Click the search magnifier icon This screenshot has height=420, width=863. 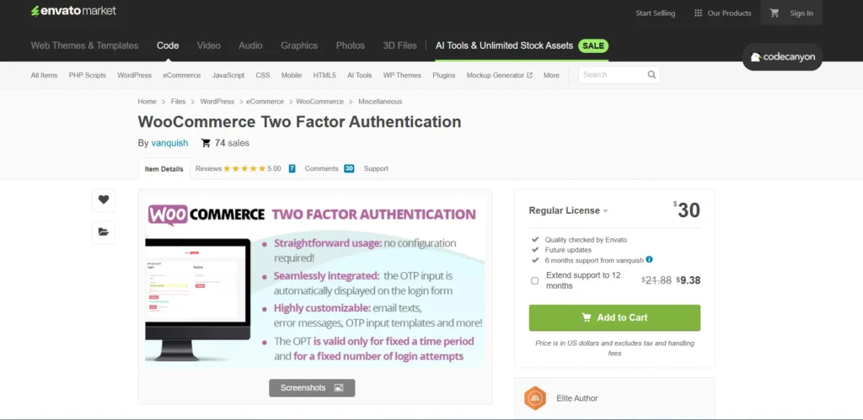coord(651,75)
